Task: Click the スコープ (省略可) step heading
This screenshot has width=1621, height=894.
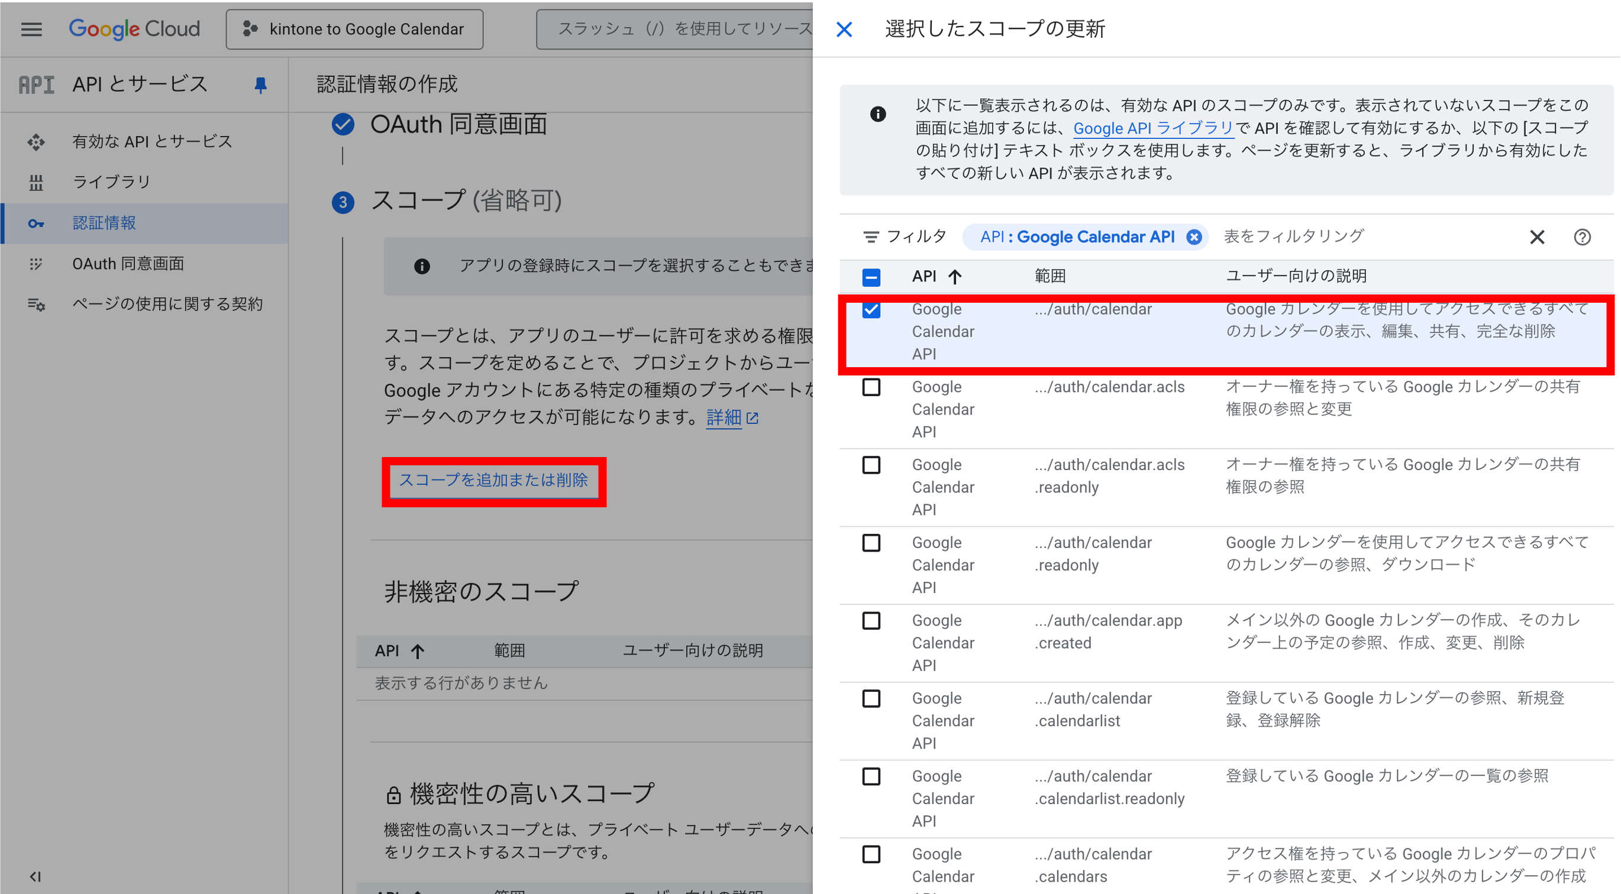Action: click(x=466, y=200)
